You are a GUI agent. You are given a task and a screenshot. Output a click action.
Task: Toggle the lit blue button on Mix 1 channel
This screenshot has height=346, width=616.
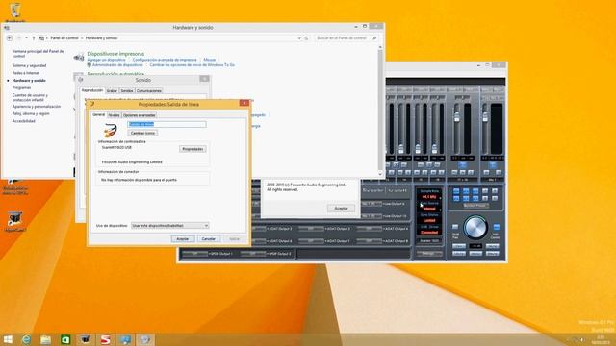click(492, 165)
